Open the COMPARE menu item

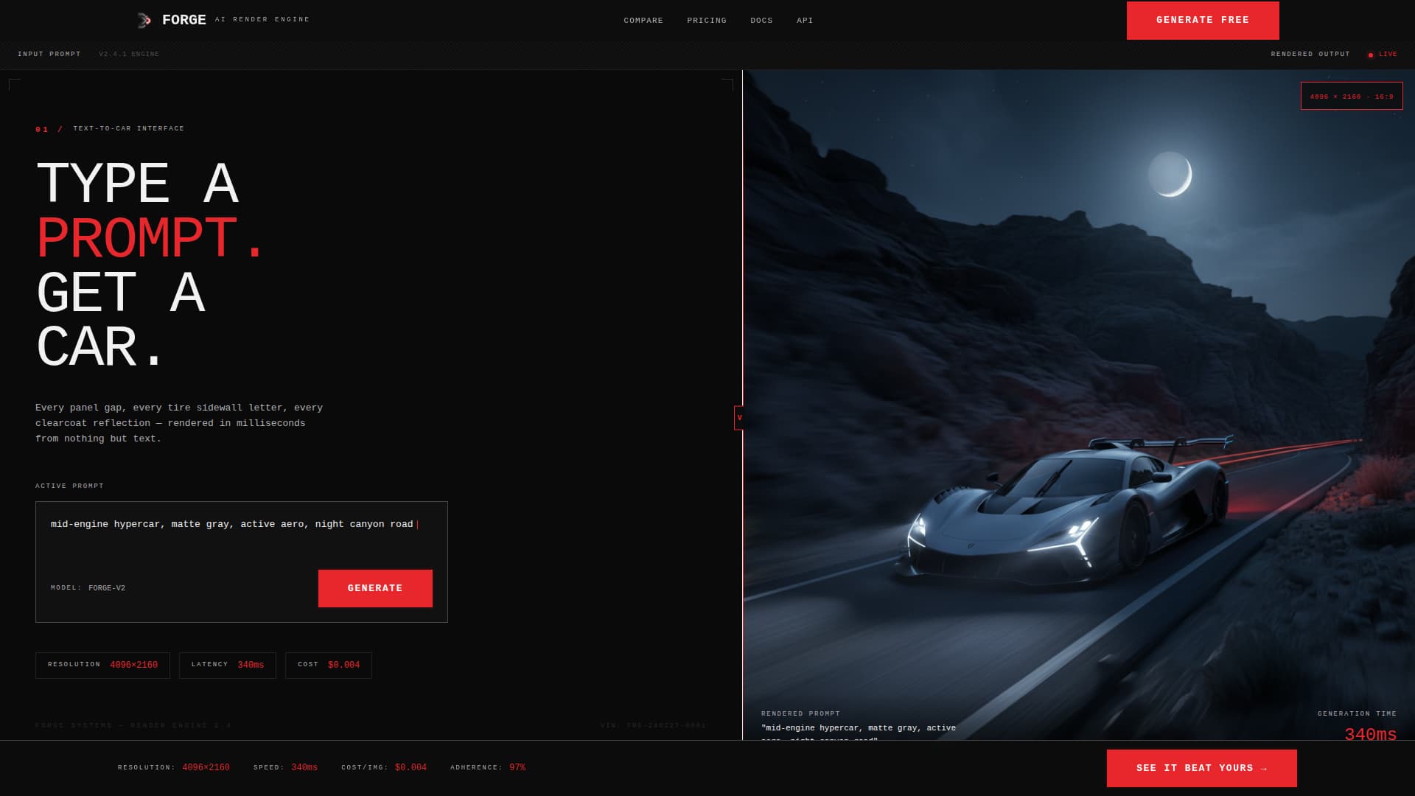point(643,20)
